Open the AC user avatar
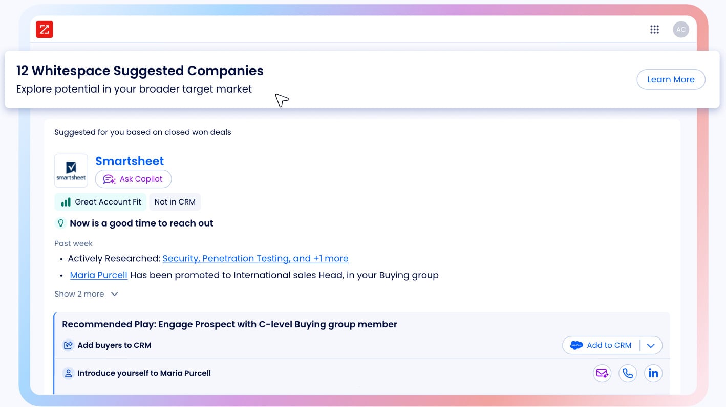Viewport: 726px width, 407px height. click(680, 30)
